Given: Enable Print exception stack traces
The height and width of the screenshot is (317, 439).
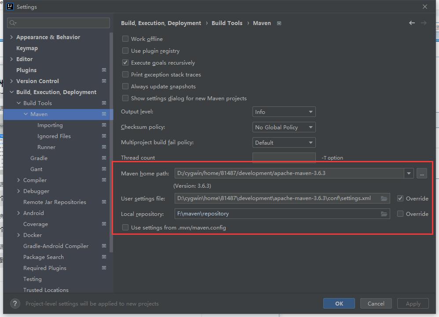Looking at the screenshot, I should click(125, 74).
